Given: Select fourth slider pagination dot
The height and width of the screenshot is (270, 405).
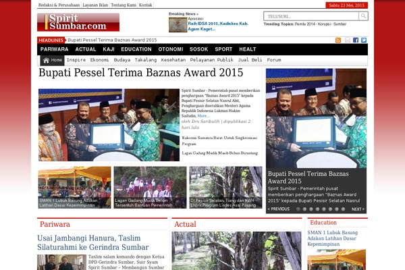Looking at the screenshot, I should point(317,209).
